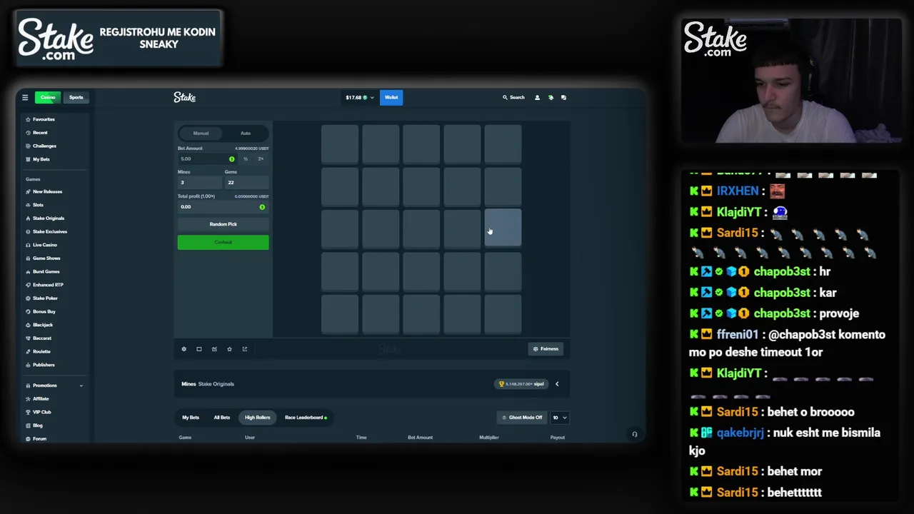Switch to High Rollers tab

tap(258, 418)
